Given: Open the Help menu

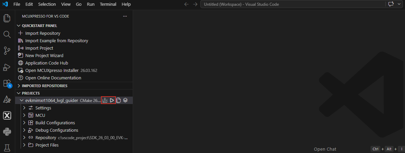Looking at the screenshot, I should (x=126, y=4).
